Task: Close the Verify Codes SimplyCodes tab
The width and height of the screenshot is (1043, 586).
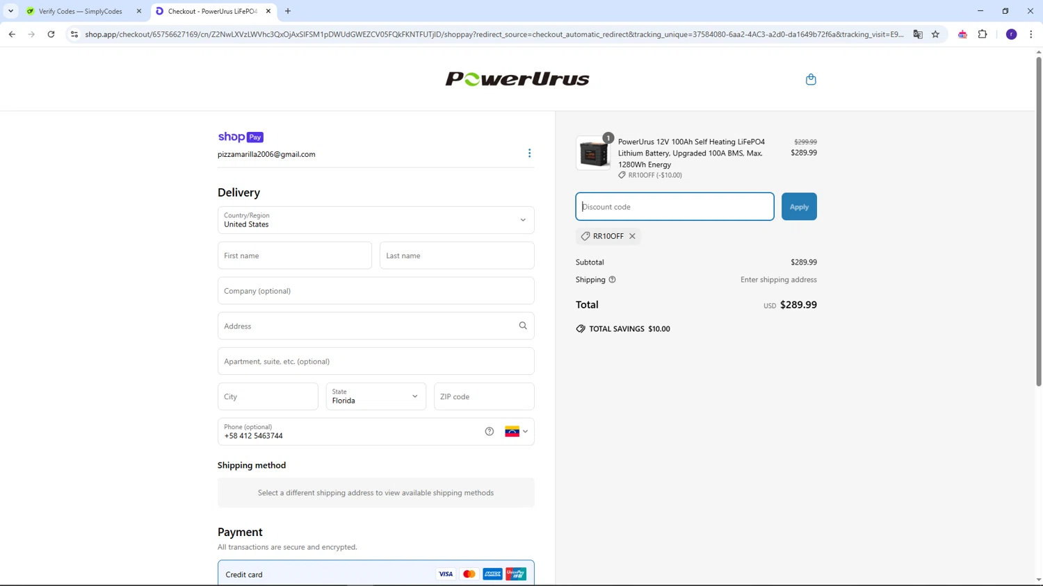Action: click(x=139, y=11)
